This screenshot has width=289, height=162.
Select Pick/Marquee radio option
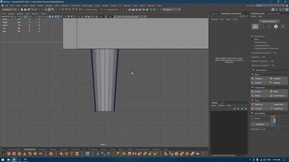coord(252,36)
